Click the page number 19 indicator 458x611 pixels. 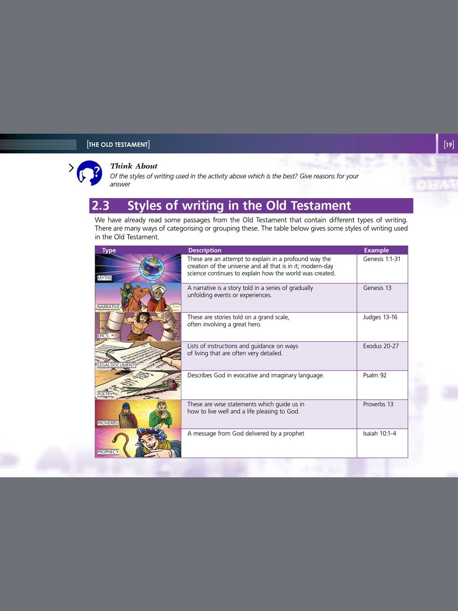point(449,144)
